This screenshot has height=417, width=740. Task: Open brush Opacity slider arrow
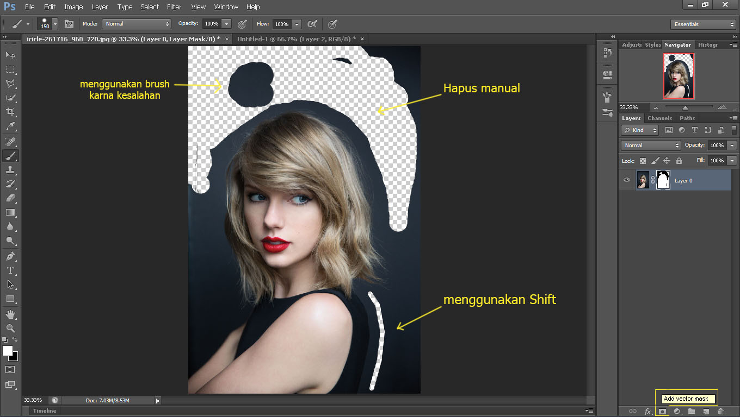(226, 24)
